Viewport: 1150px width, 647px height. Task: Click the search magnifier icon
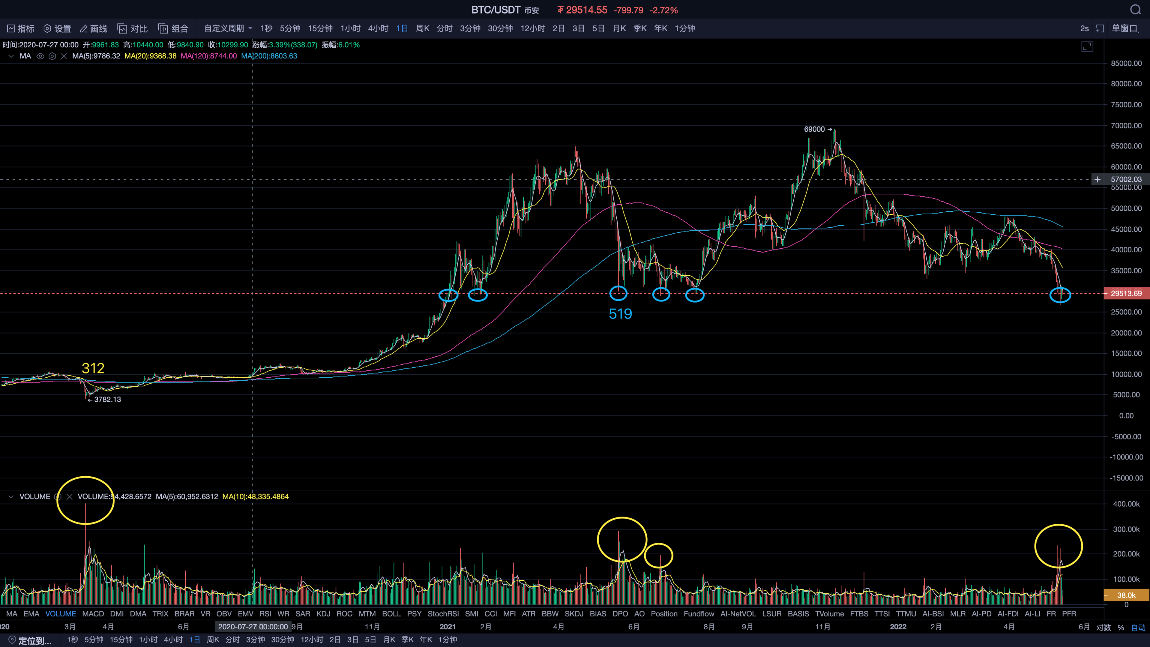point(1135,10)
